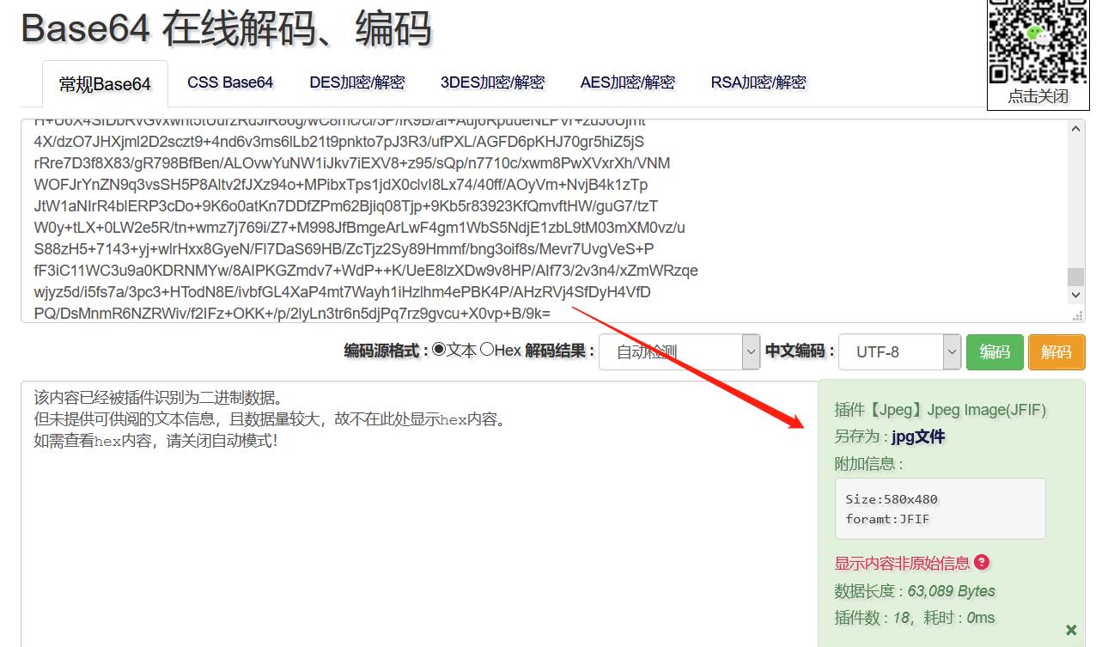
Task: Click the jpg文件 save-as link
Action: (918, 436)
